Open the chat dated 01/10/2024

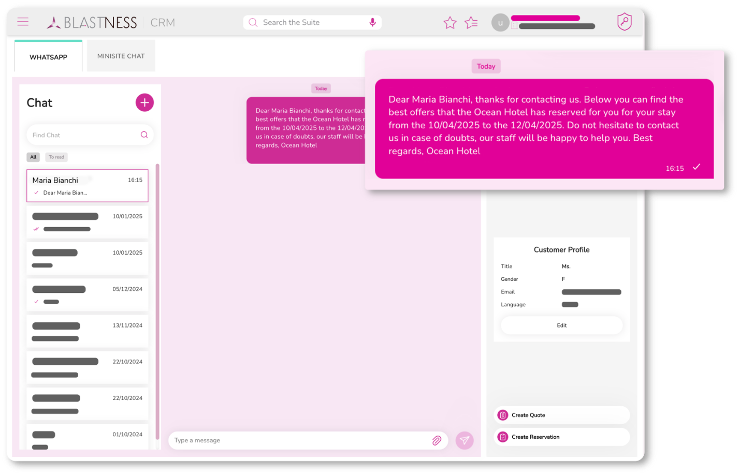click(88, 437)
